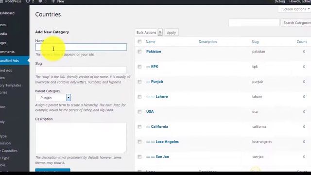Open the Pakistan category link

coord(154,52)
